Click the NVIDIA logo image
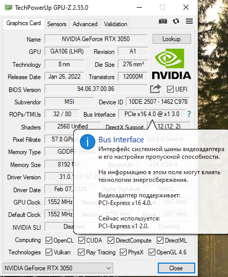Screen dimensions: 228x277 tap(171, 64)
